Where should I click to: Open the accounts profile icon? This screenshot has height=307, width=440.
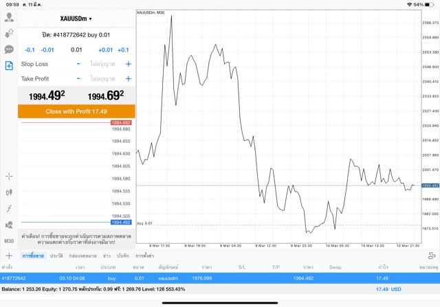9,18
